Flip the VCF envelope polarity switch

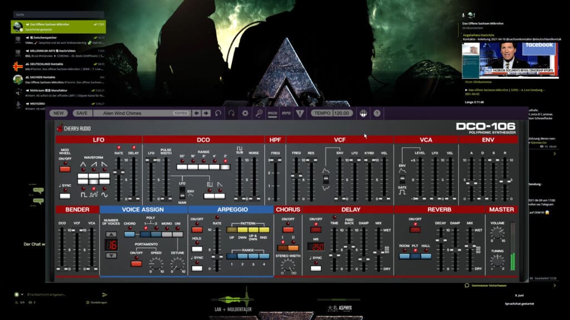click(326, 179)
